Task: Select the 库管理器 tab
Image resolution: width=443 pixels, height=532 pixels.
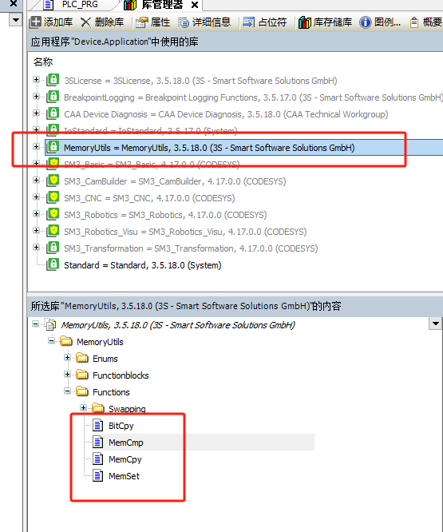Action: [x=154, y=5]
